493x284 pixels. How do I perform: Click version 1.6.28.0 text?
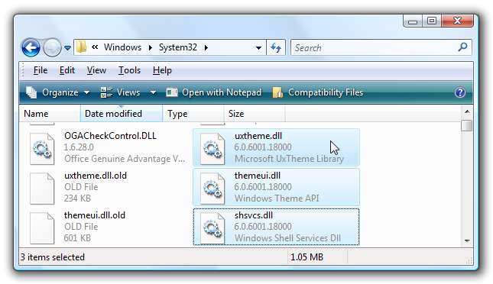[79, 147]
